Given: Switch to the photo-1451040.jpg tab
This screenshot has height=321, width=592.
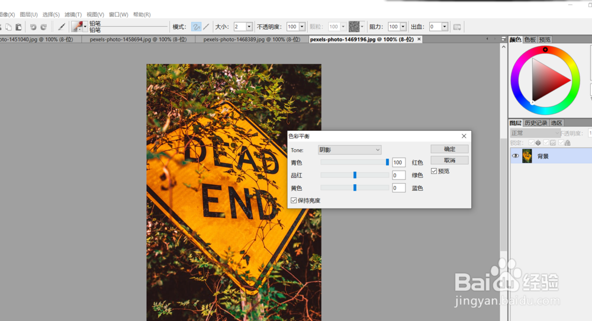Looking at the screenshot, I should (40, 39).
